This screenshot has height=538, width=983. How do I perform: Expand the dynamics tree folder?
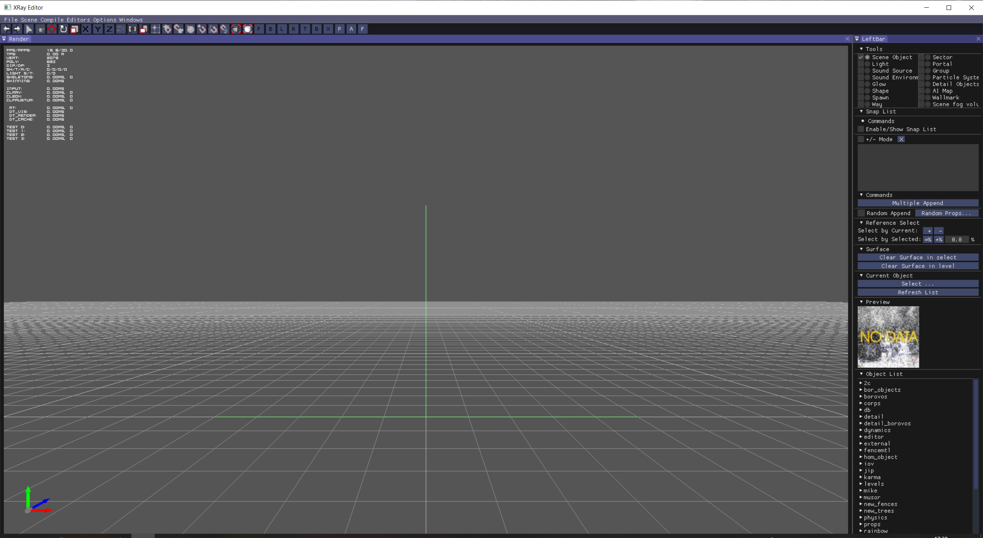click(861, 430)
